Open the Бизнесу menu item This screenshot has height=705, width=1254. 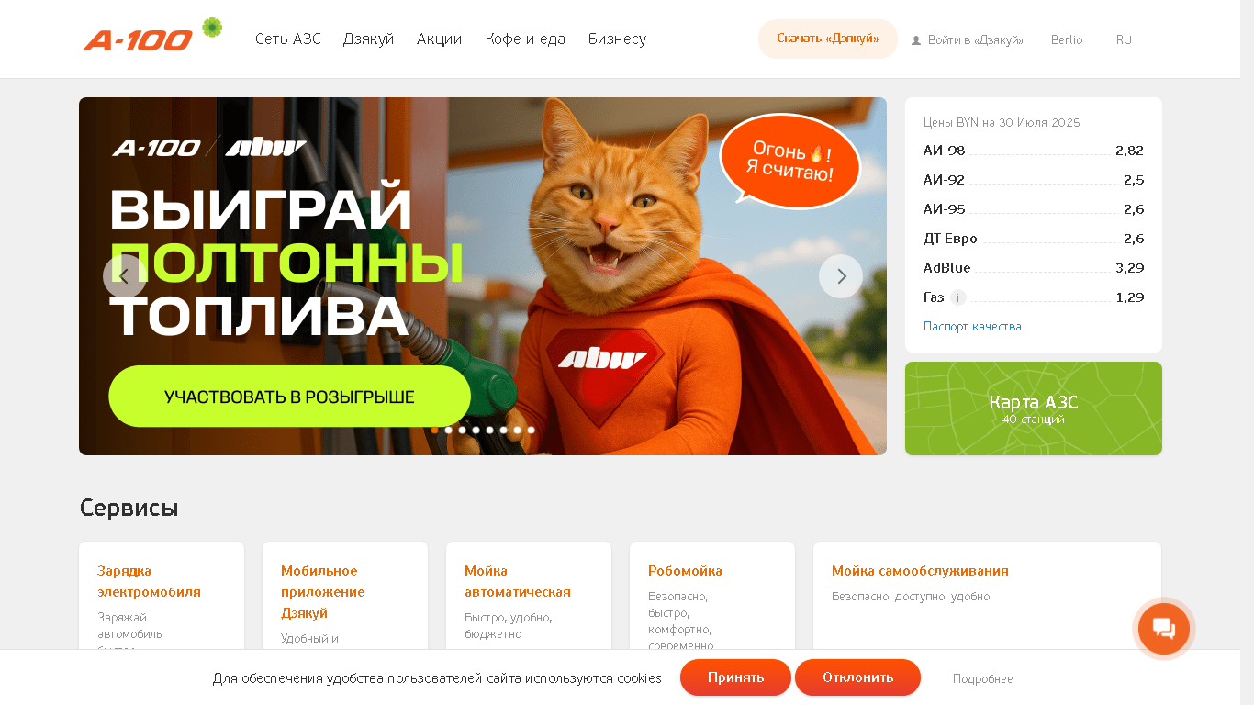tap(617, 39)
